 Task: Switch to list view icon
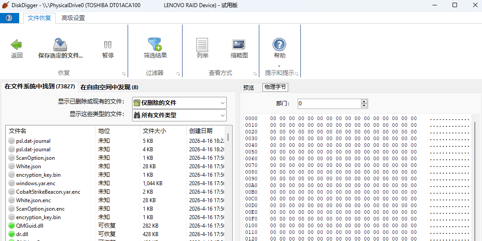[x=202, y=45]
